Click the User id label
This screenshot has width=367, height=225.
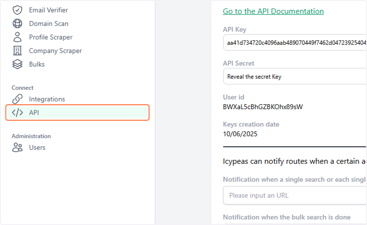pyautogui.click(x=234, y=97)
